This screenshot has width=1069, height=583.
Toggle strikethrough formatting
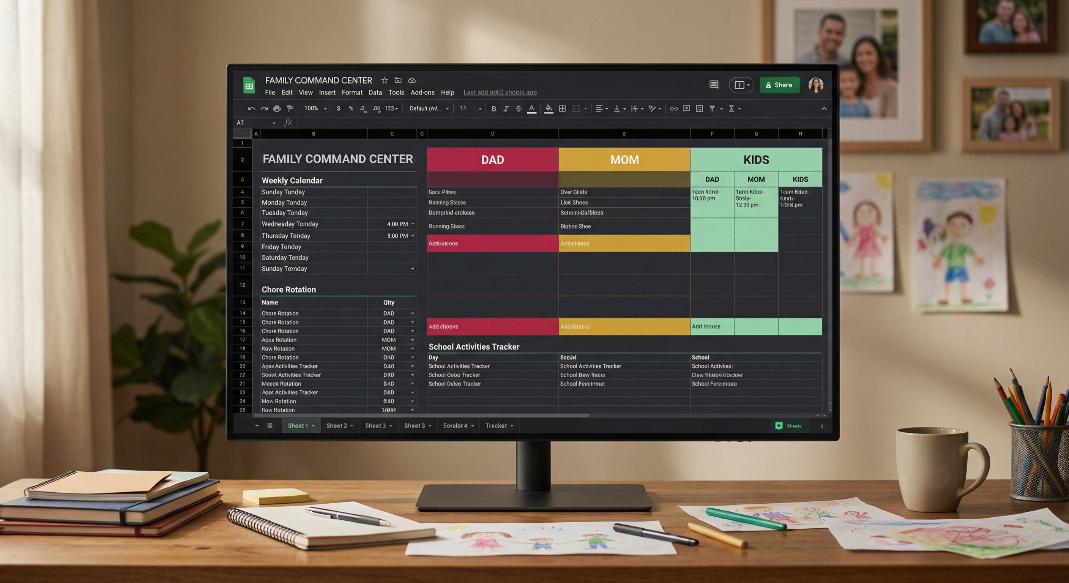[x=518, y=109]
